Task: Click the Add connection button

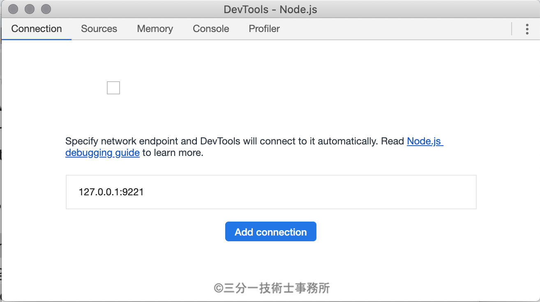Action: pyautogui.click(x=271, y=231)
